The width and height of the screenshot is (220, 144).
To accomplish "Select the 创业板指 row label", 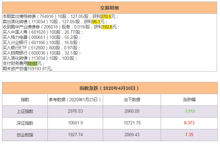I will [25, 135].
